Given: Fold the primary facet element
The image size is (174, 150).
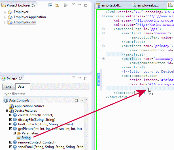Looking at the screenshot, I should click(x=103, y=46).
